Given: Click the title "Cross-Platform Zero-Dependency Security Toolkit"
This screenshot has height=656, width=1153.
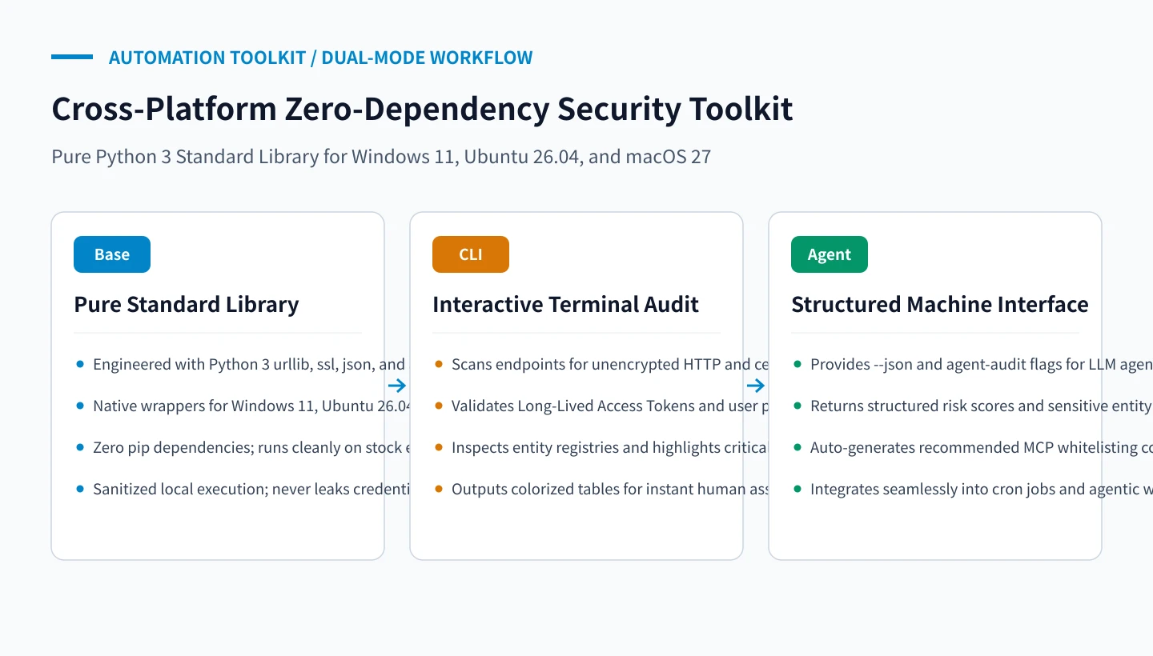Looking at the screenshot, I should tap(422, 109).
